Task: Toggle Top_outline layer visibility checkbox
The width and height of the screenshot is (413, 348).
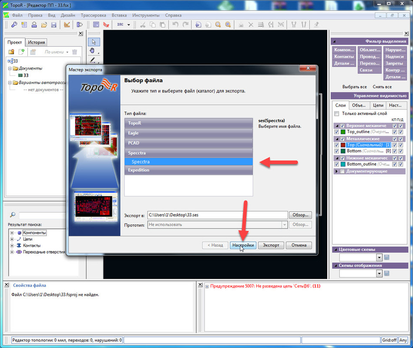Action: point(336,132)
